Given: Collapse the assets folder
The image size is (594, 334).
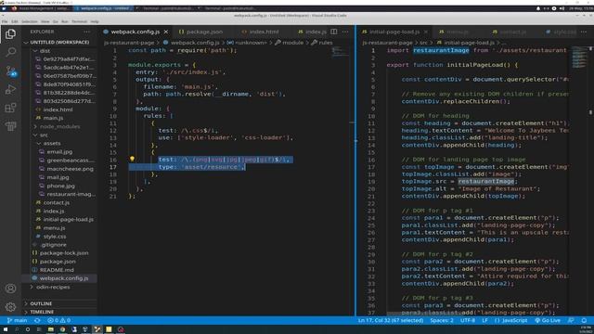Looking at the screenshot, I should [52, 143].
